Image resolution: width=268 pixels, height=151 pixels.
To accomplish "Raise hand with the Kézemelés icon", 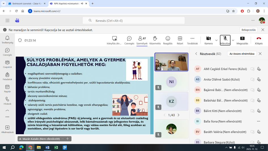I will point(155,40).
